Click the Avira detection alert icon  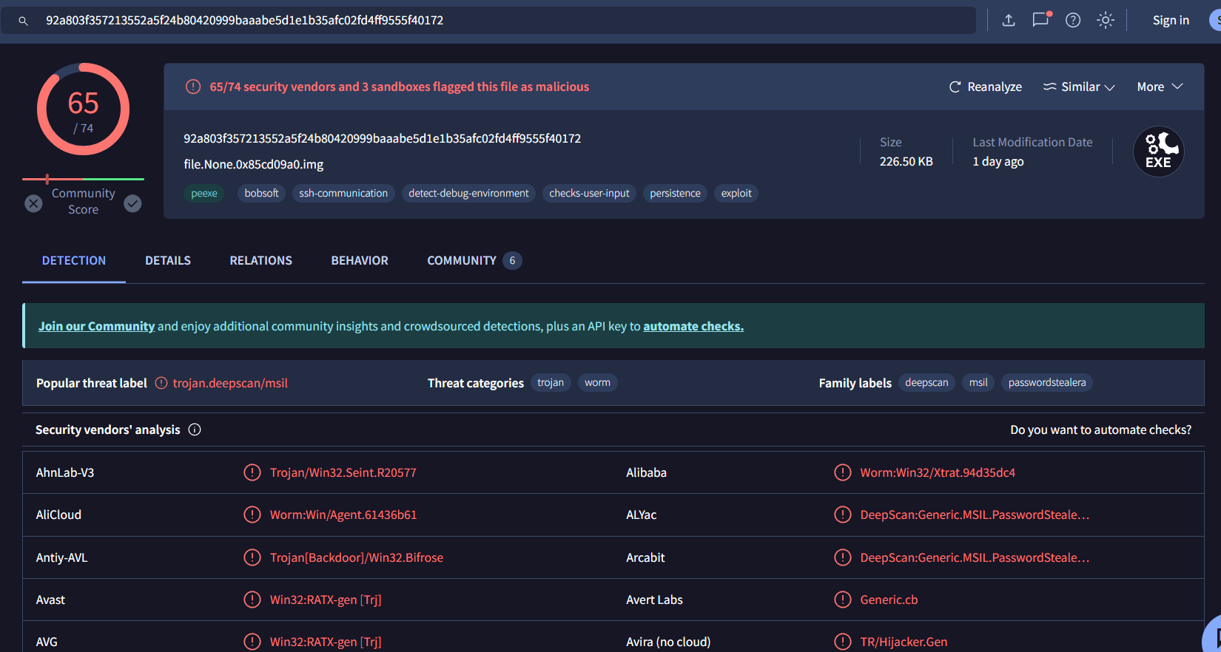pos(843,642)
